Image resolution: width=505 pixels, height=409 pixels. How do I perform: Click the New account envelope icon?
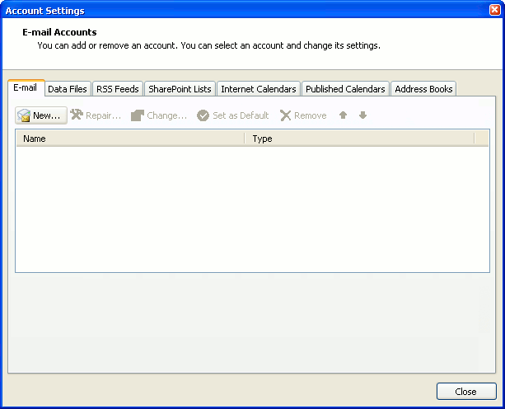[x=24, y=115]
